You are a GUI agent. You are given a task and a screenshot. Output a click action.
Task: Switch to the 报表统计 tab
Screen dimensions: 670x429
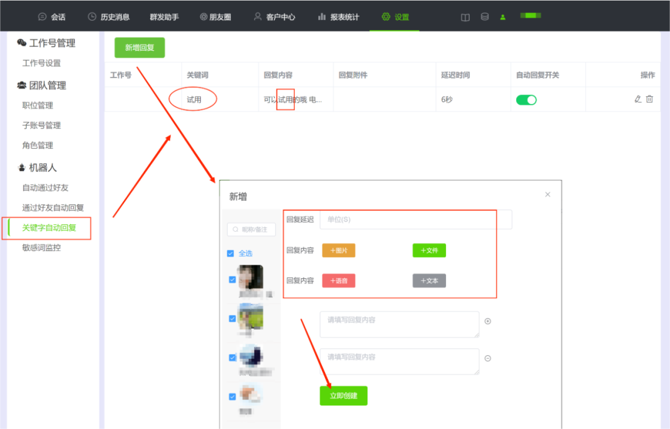click(x=346, y=17)
